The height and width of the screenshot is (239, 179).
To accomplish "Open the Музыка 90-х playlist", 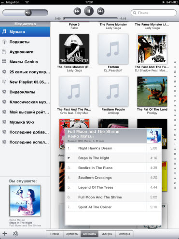I will click(25, 122).
